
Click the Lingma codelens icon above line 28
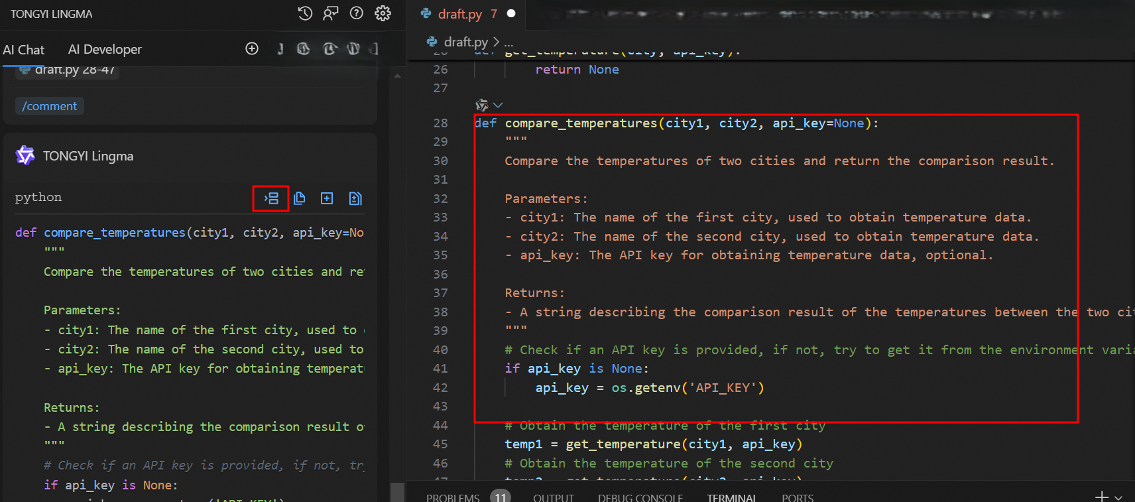(482, 105)
